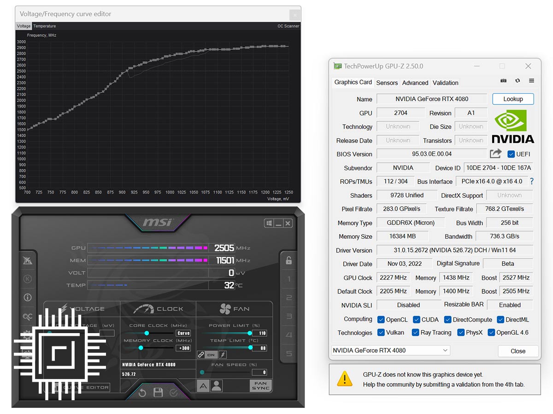Click the user-defined fan profile icon
553x414 pixels.
click(x=216, y=386)
